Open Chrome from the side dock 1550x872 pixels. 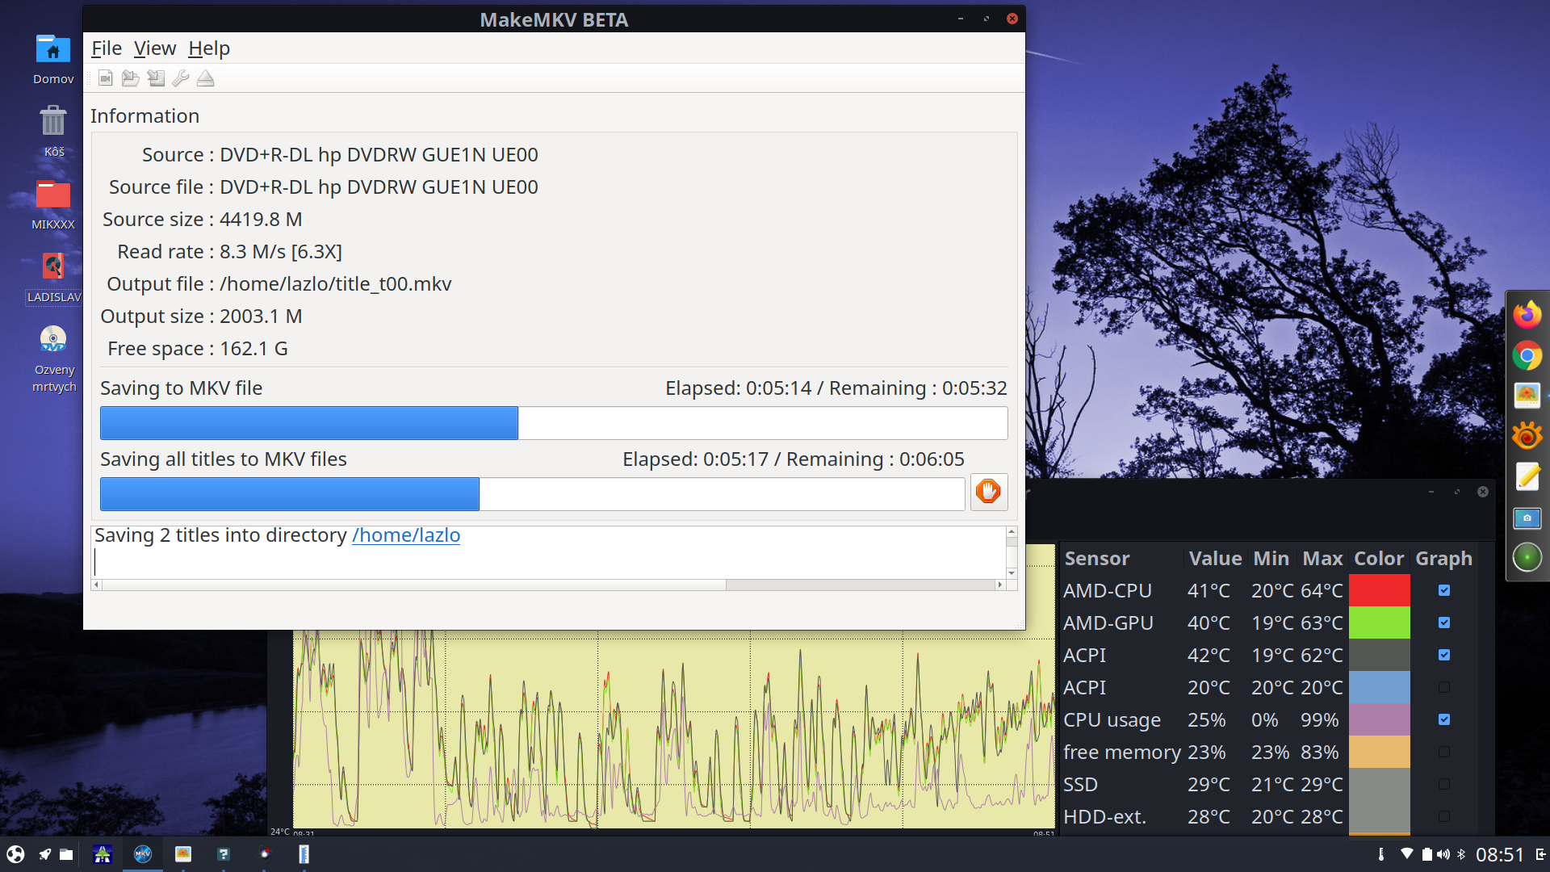[x=1527, y=355]
